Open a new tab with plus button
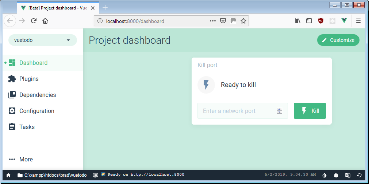Image resolution: width=369 pixels, height=184 pixels. (105, 8)
